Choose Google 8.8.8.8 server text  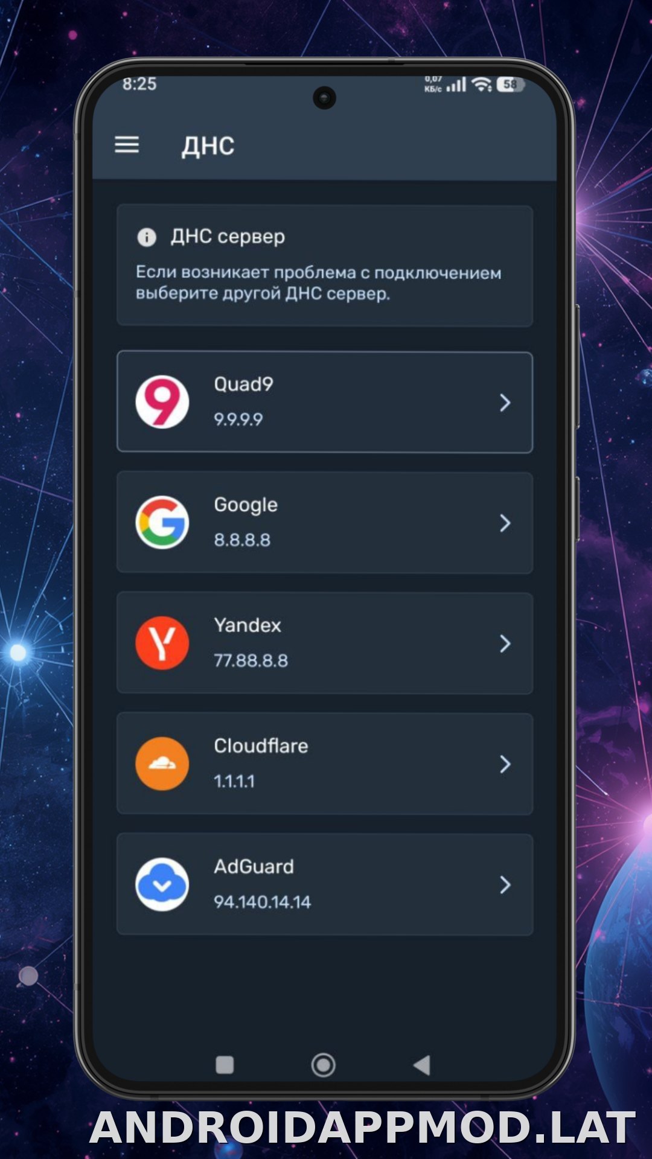coord(242,540)
